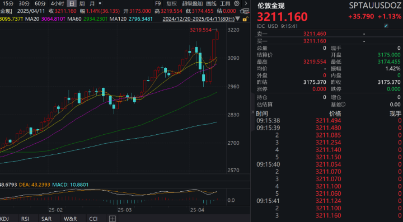The image size is (403, 222).
Task: Select the RSI indicator tab
Action: pos(25,219)
